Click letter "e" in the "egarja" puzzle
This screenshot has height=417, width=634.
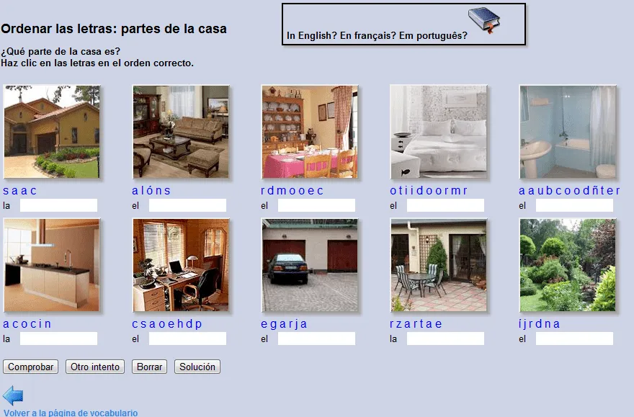point(263,323)
